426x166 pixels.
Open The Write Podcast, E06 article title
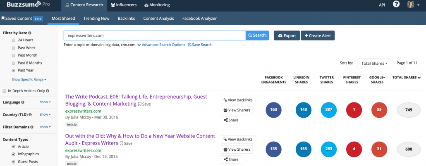click(136, 100)
